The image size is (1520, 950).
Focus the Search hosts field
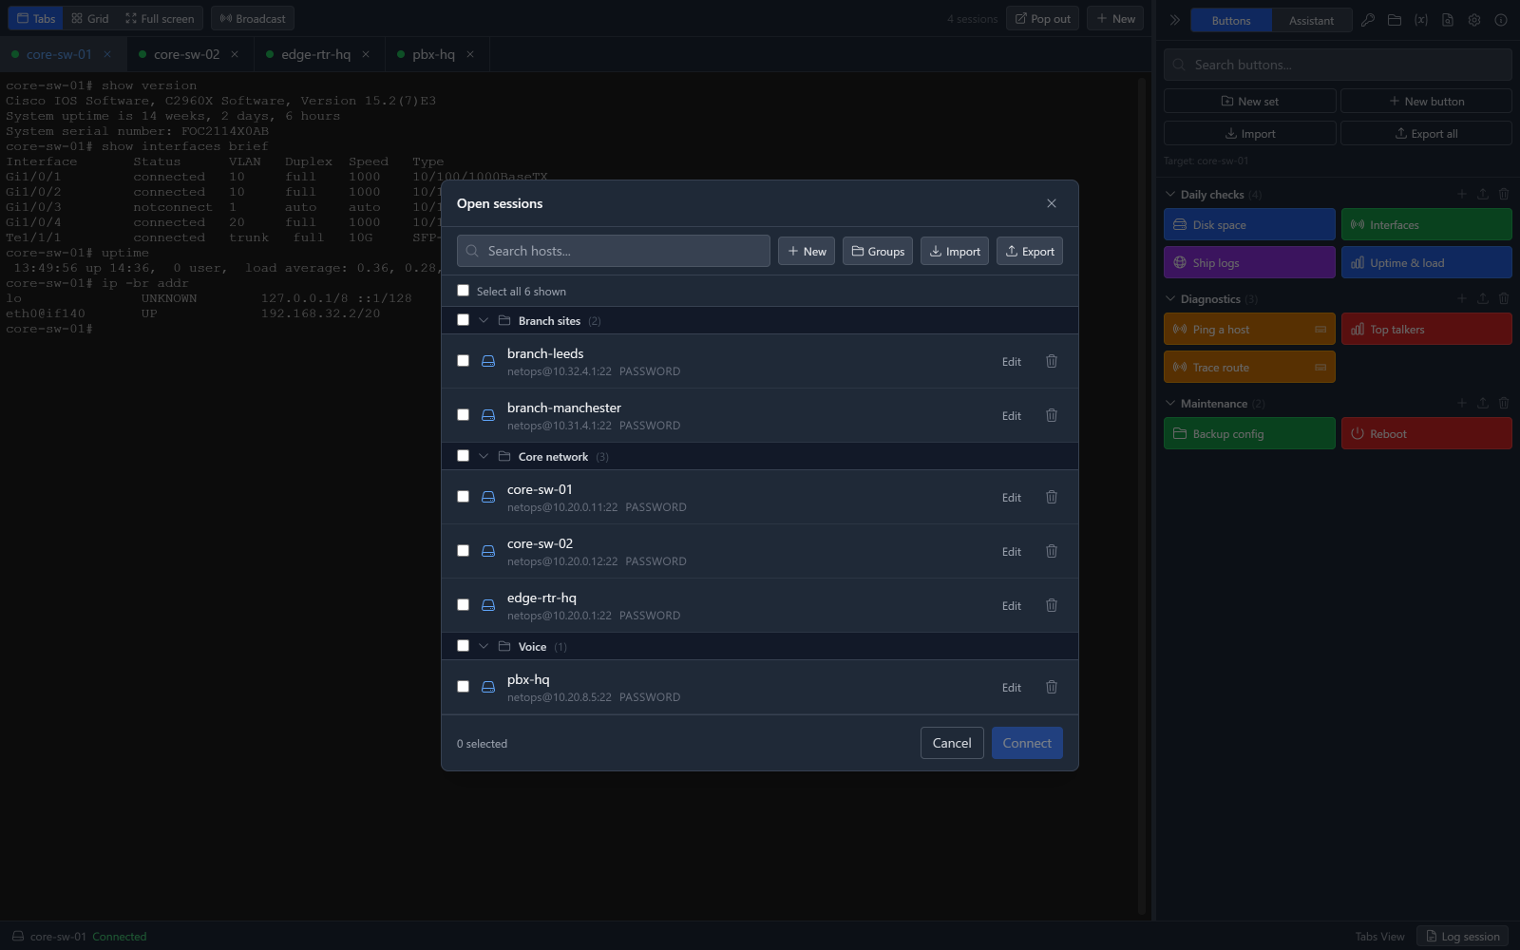click(614, 251)
